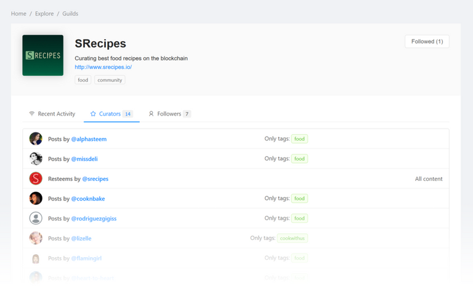Screen dimensions: 473x288
Task: Click the Curators count badge 14
Action: tap(128, 114)
